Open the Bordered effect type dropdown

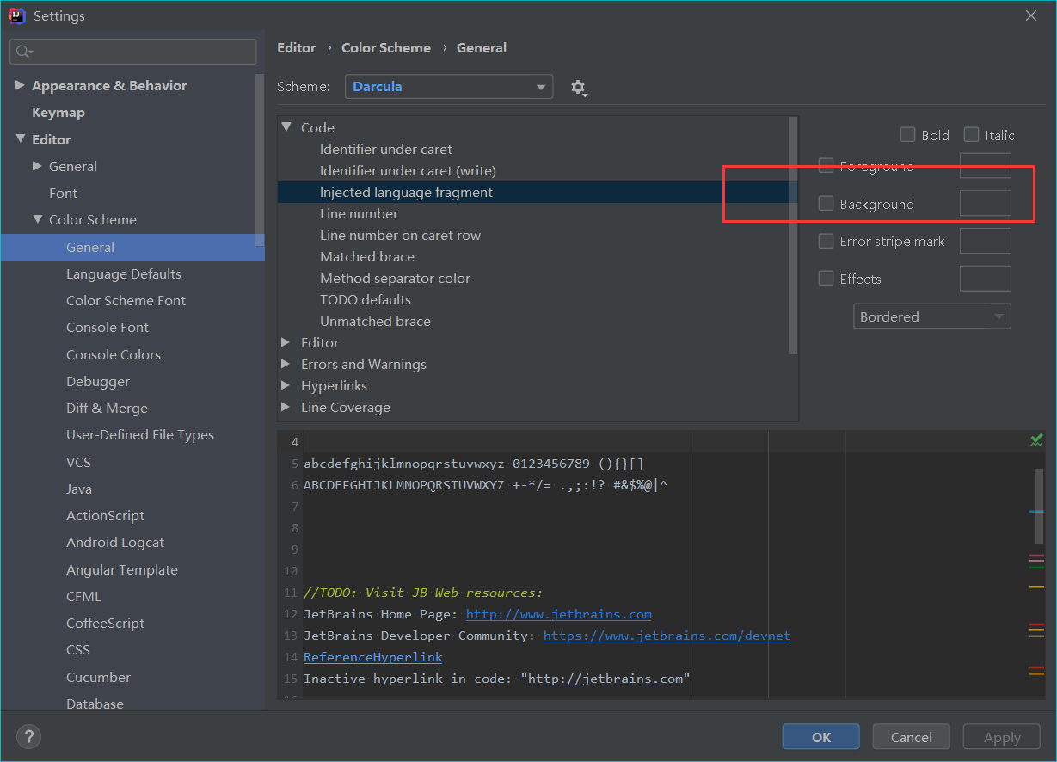931,316
